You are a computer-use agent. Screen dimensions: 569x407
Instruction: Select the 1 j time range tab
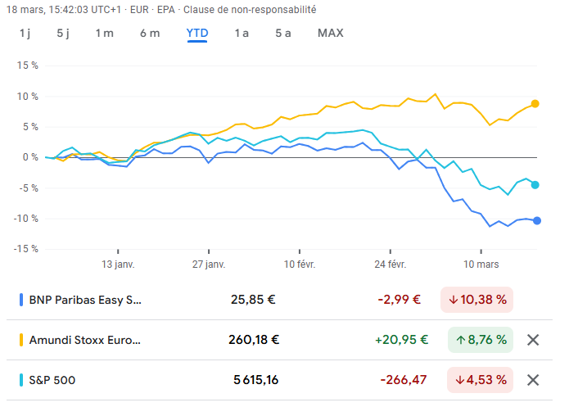coord(25,33)
